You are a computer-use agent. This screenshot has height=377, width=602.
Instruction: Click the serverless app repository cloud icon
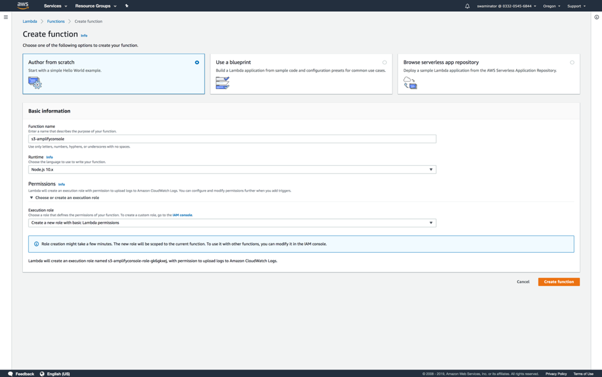[x=410, y=83]
